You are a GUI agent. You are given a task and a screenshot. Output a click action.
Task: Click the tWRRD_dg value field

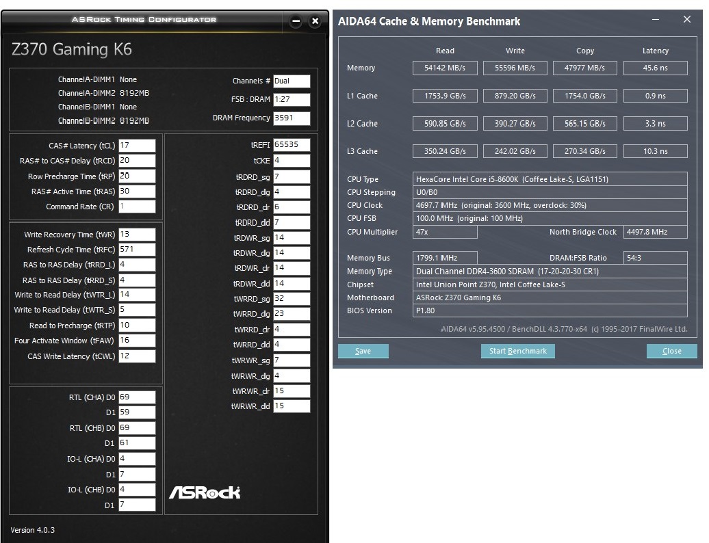[292, 314]
